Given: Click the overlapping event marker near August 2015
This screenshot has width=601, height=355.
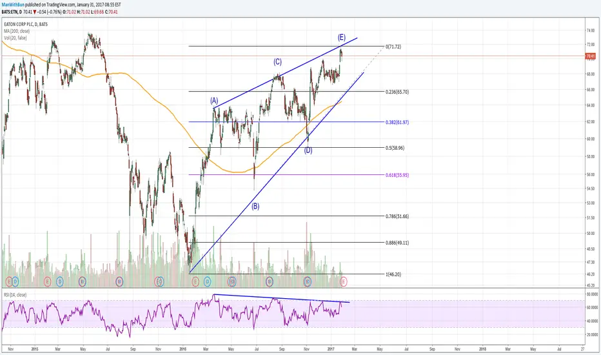Looking at the screenshot, I should [x=119, y=281].
